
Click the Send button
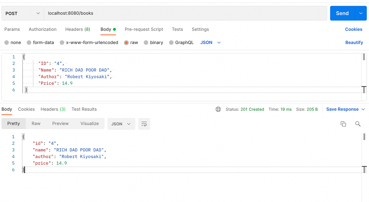click(342, 13)
